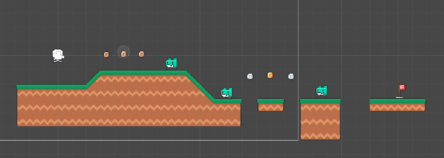This screenshot has width=444, height=158.
Task: Select the small floating platform
Action: pos(270,105)
